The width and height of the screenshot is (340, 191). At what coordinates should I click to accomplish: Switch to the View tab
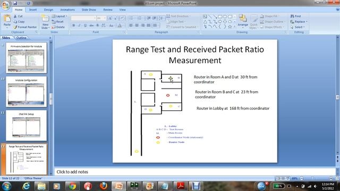[x=123, y=10]
